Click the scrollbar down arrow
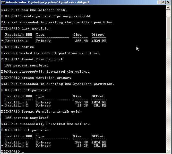The image size is (172, 154). pyautogui.click(x=168, y=151)
